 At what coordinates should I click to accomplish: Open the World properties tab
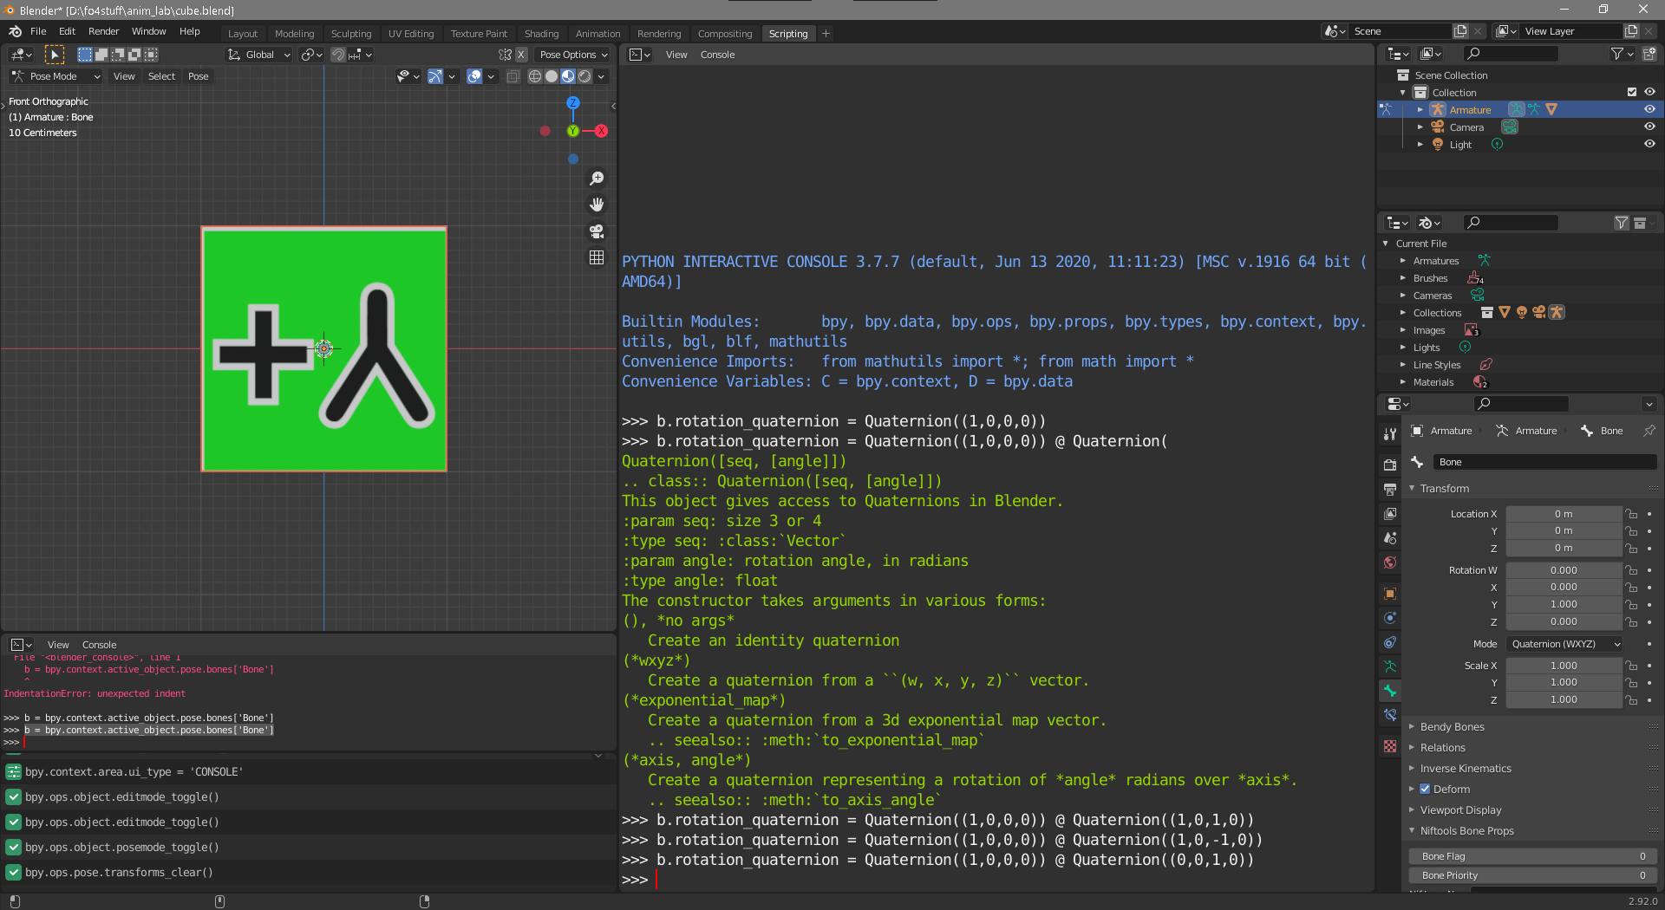point(1390,562)
